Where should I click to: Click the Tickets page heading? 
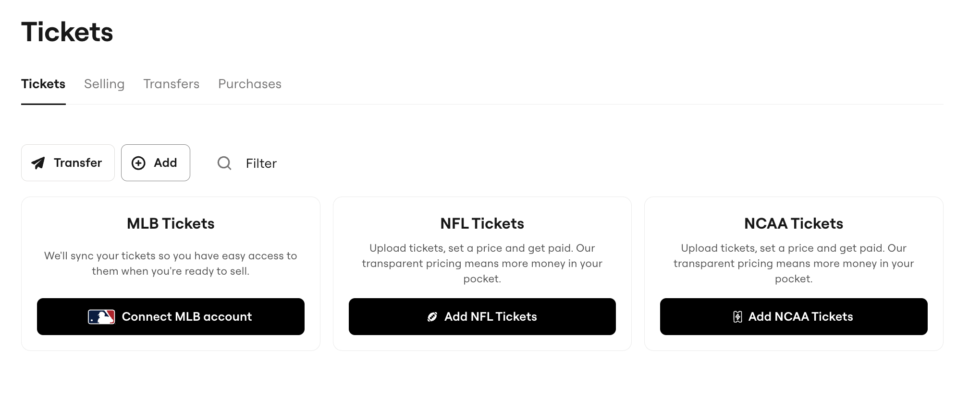tap(67, 31)
